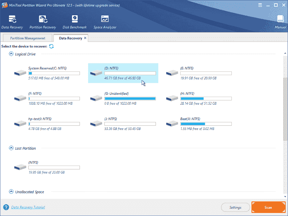Viewport: 288px width, 216px height.
Task: Click the Boot X: usage bar
Action: [206, 124]
